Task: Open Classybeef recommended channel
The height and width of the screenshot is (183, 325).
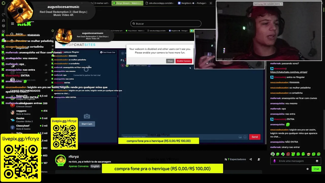Action: (28, 127)
